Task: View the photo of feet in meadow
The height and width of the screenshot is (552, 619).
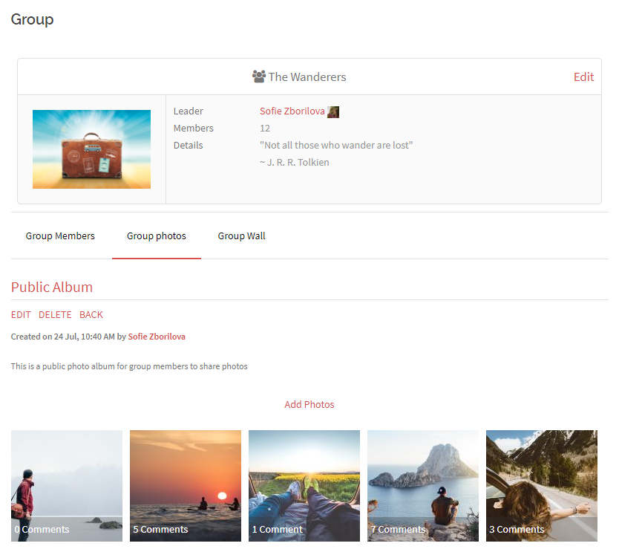Action: tap(304, 475)
